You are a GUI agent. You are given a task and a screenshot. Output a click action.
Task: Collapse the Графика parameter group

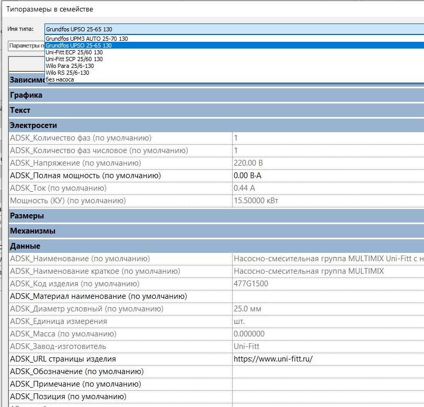216,95
